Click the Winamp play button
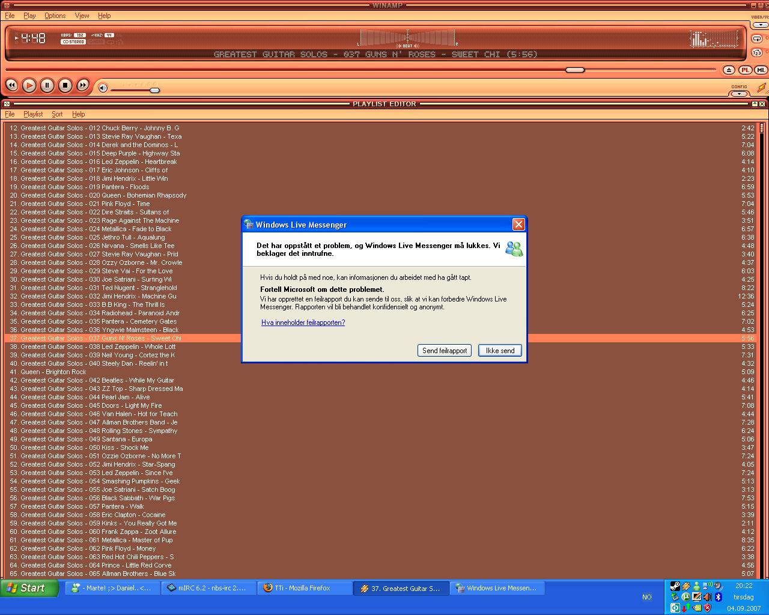 pos(29,85)
